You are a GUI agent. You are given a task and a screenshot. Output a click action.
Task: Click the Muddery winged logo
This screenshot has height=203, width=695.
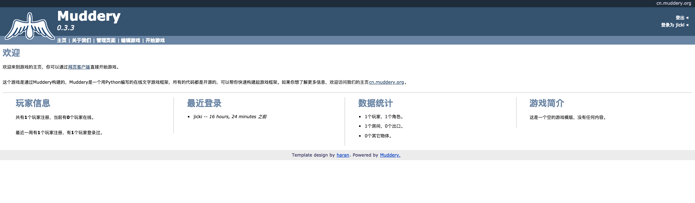(29, 26)
